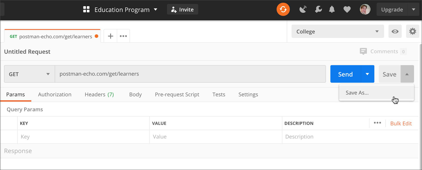Open a new tab with plus icon
The height and width of the screenshot is (170, 422).
tap(111, 36)
